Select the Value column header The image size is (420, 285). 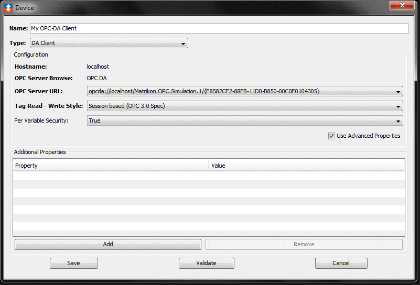pos(307,166)
